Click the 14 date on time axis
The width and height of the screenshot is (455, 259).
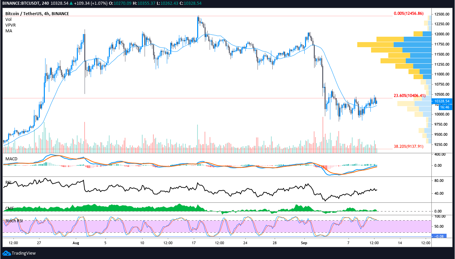pos(400,242)
